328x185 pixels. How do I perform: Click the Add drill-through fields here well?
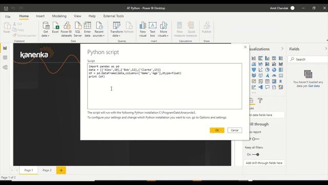264,163
